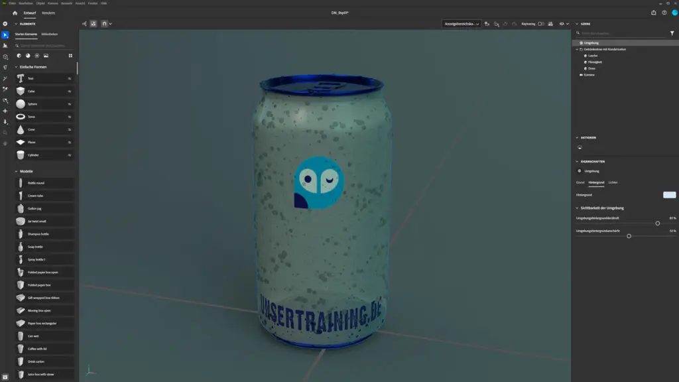Collapse the Modelle section
Image resolution: width=679 pixels, height=382 pixels.
16,172
